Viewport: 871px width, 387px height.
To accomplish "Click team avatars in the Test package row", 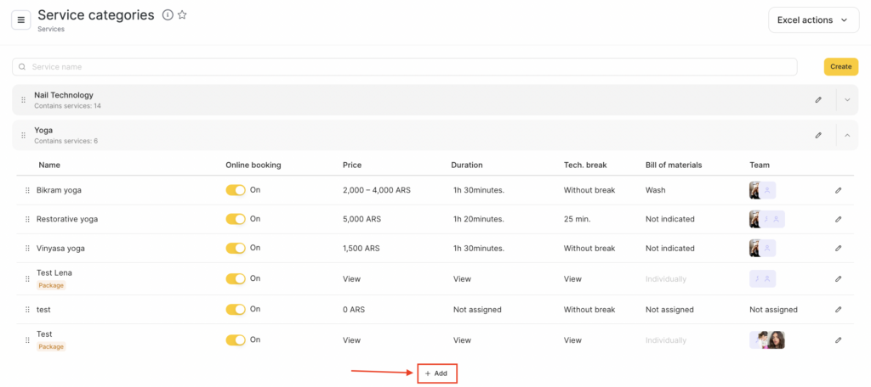I will (770, 340).
